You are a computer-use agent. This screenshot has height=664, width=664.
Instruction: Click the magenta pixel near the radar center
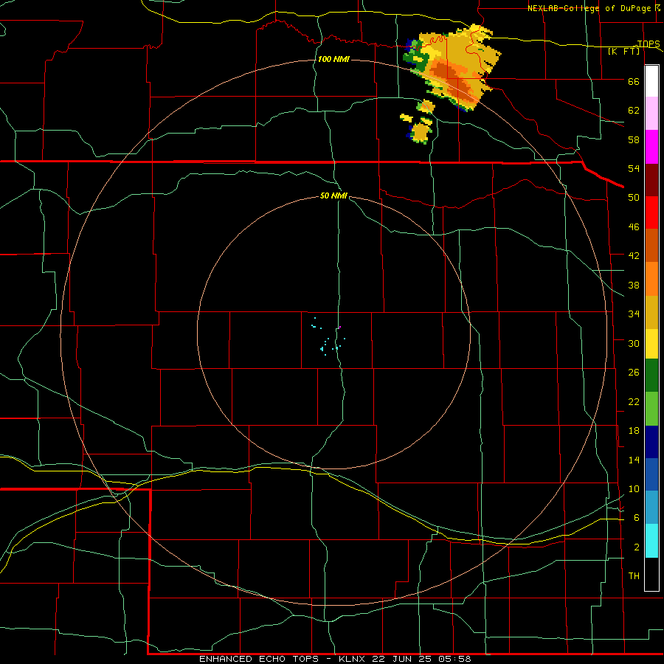click(339, 327)
